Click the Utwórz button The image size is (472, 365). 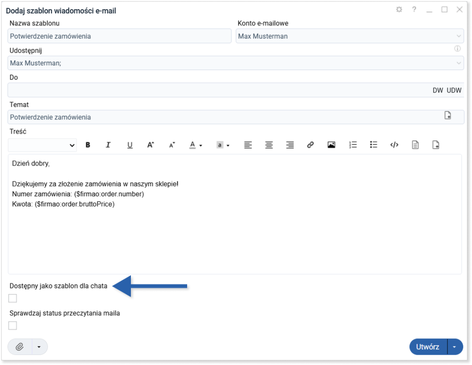coord(428,347)
